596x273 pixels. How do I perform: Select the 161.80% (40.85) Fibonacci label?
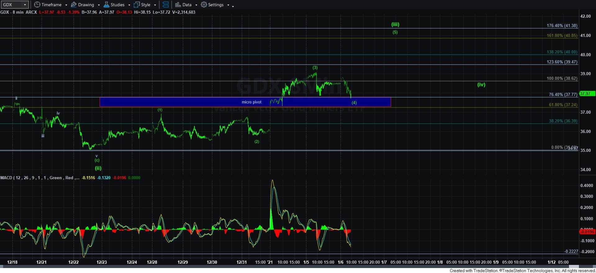tap(562, 36)
